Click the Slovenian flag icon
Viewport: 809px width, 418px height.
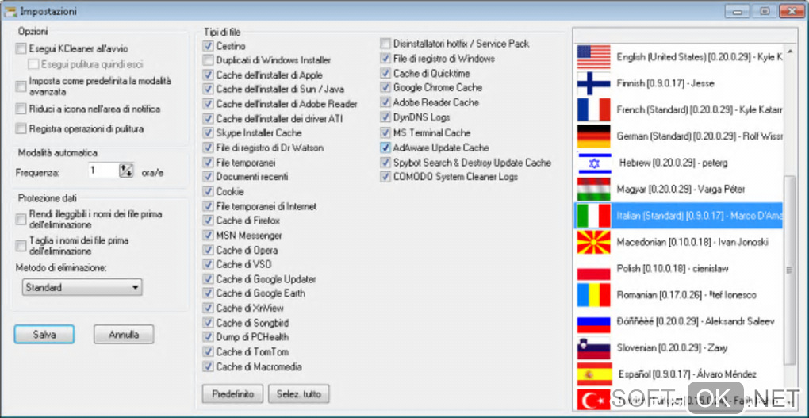pos(593,348)
